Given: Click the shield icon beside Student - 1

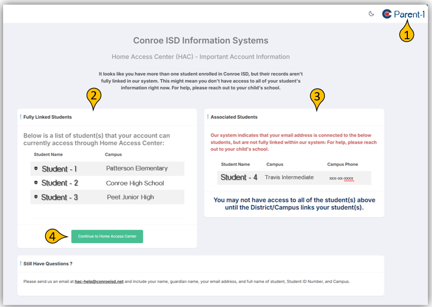Looking at the screenshot, I should [36, 168].
